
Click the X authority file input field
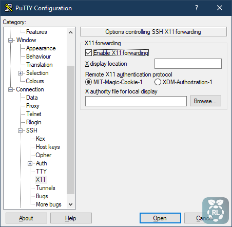(136, 101)
